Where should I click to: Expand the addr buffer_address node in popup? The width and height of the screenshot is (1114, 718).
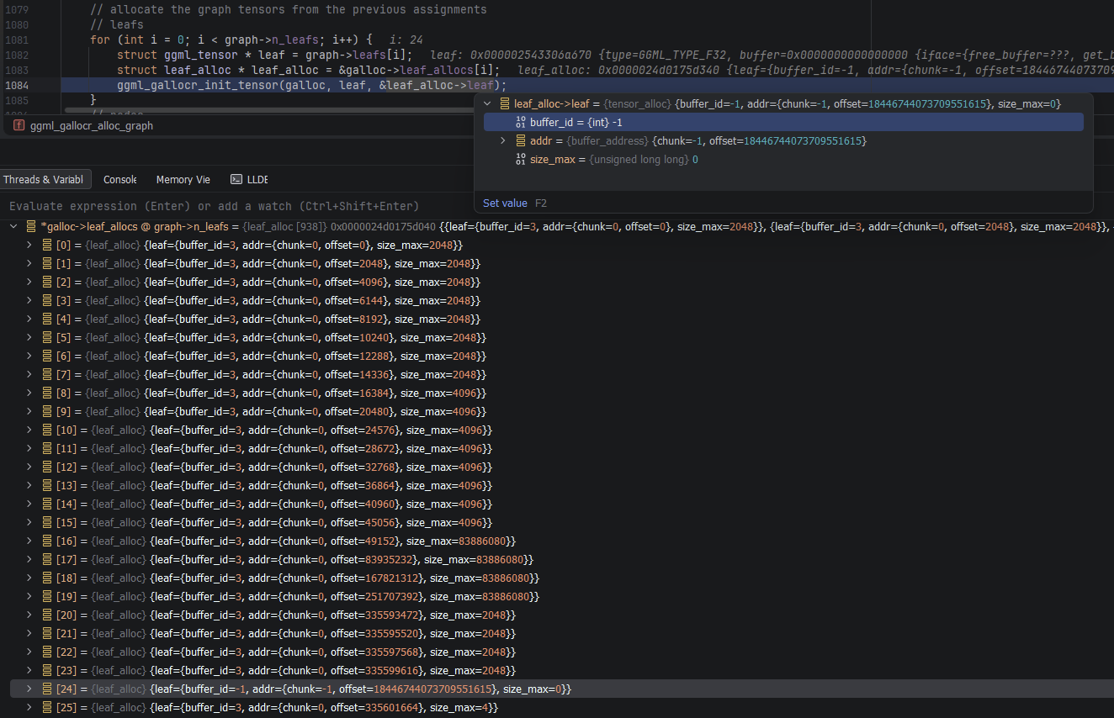(503, 140)
